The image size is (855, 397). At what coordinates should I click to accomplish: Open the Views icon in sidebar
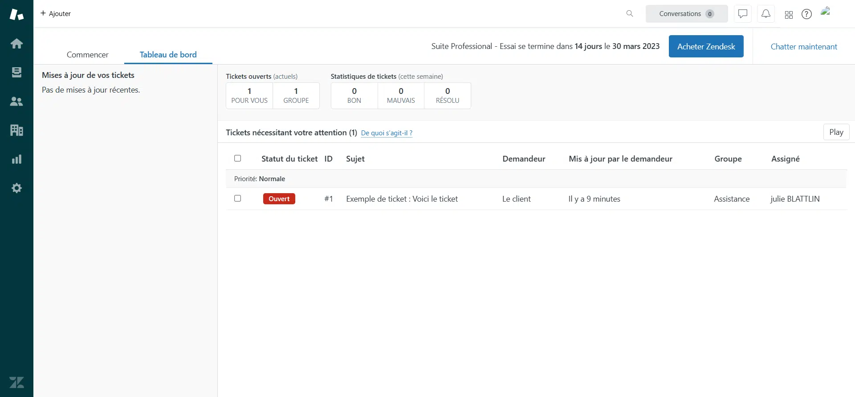click(16, 73)
